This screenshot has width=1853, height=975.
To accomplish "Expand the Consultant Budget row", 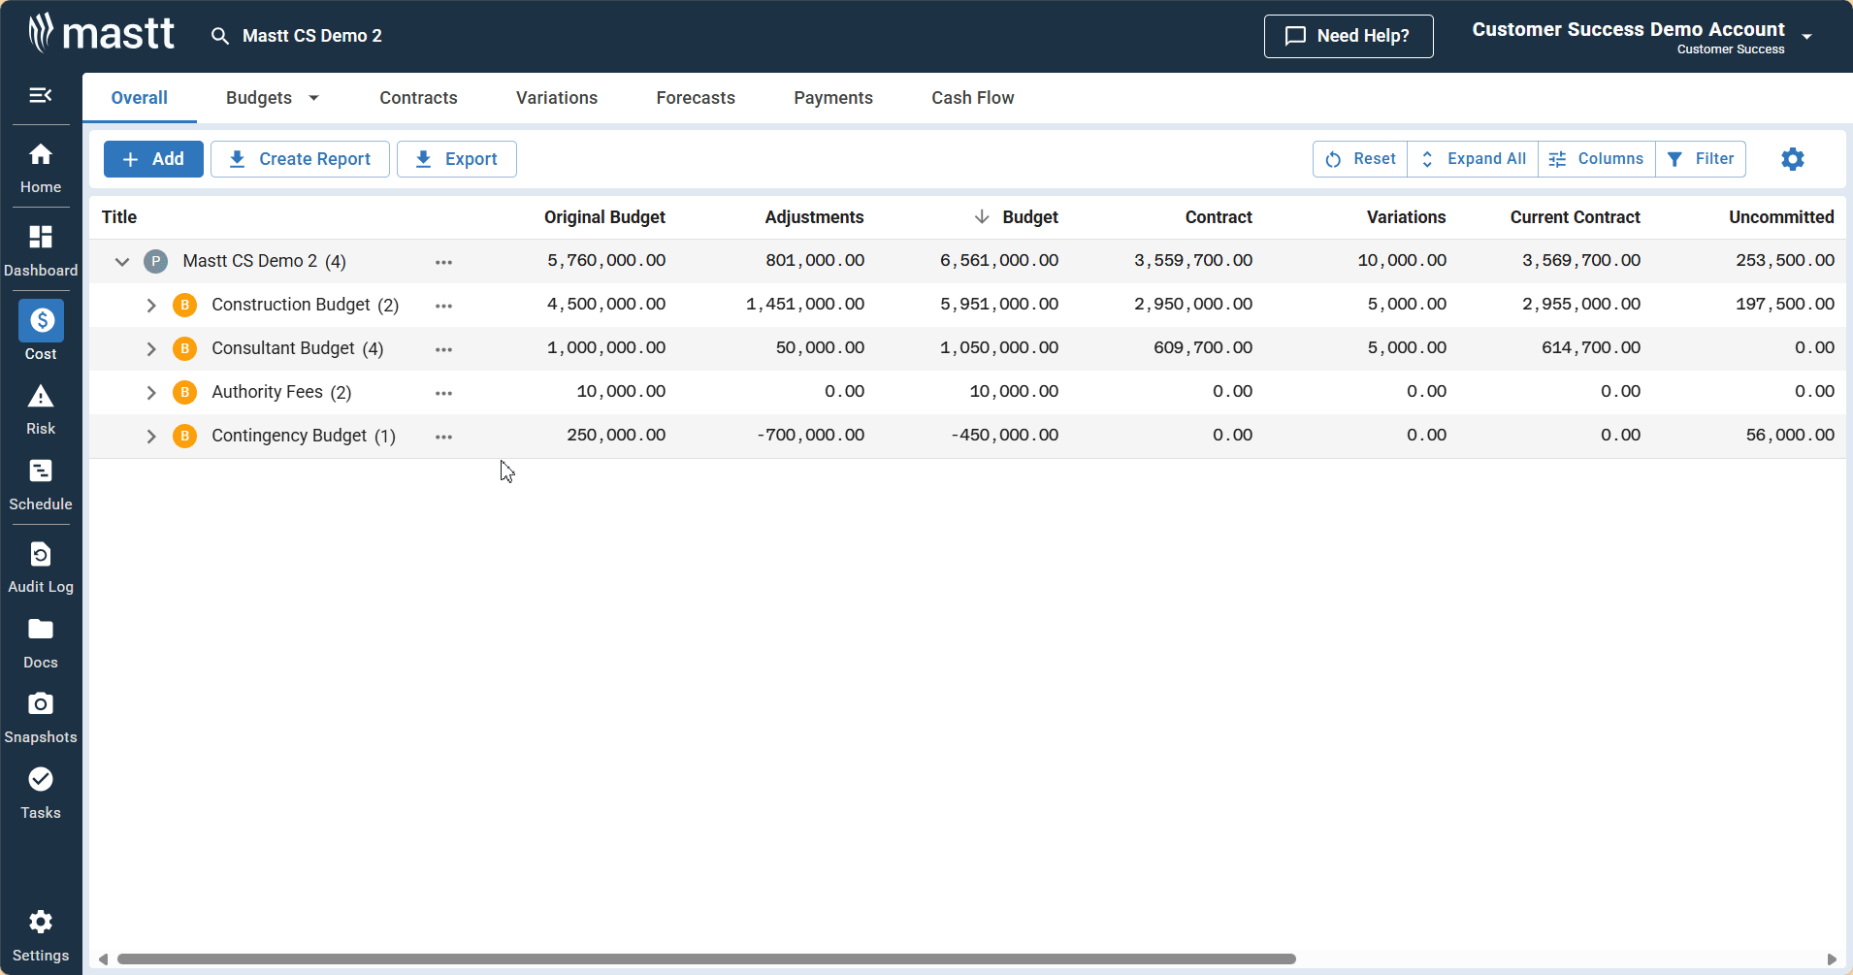I will click(x=151, y=349).
